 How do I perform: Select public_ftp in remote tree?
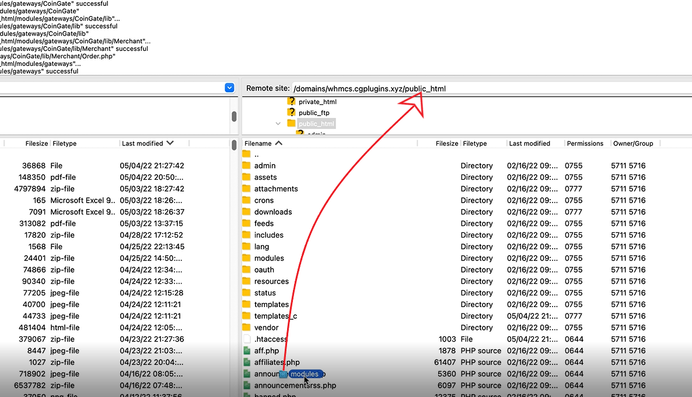[314, 113]
